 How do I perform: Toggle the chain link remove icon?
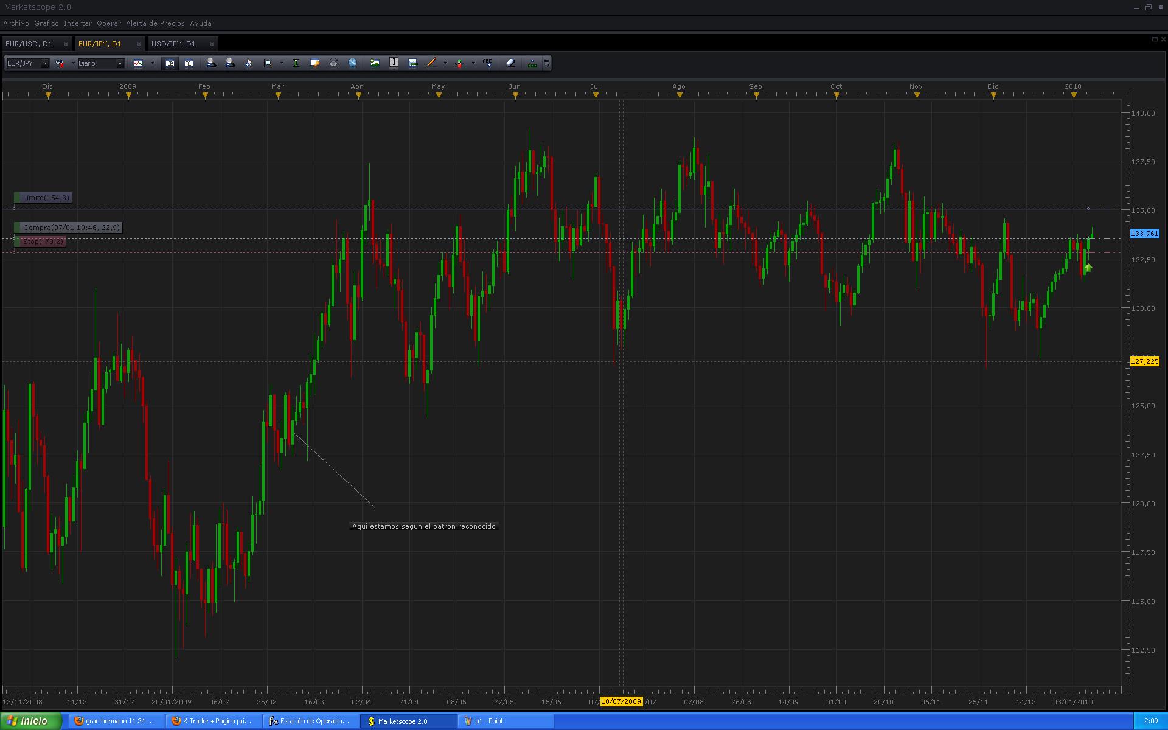(60, 63)
